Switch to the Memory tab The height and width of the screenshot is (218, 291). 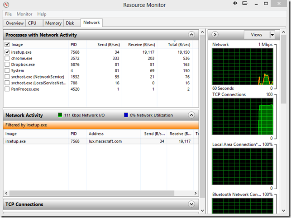click(x=53, y=23)
